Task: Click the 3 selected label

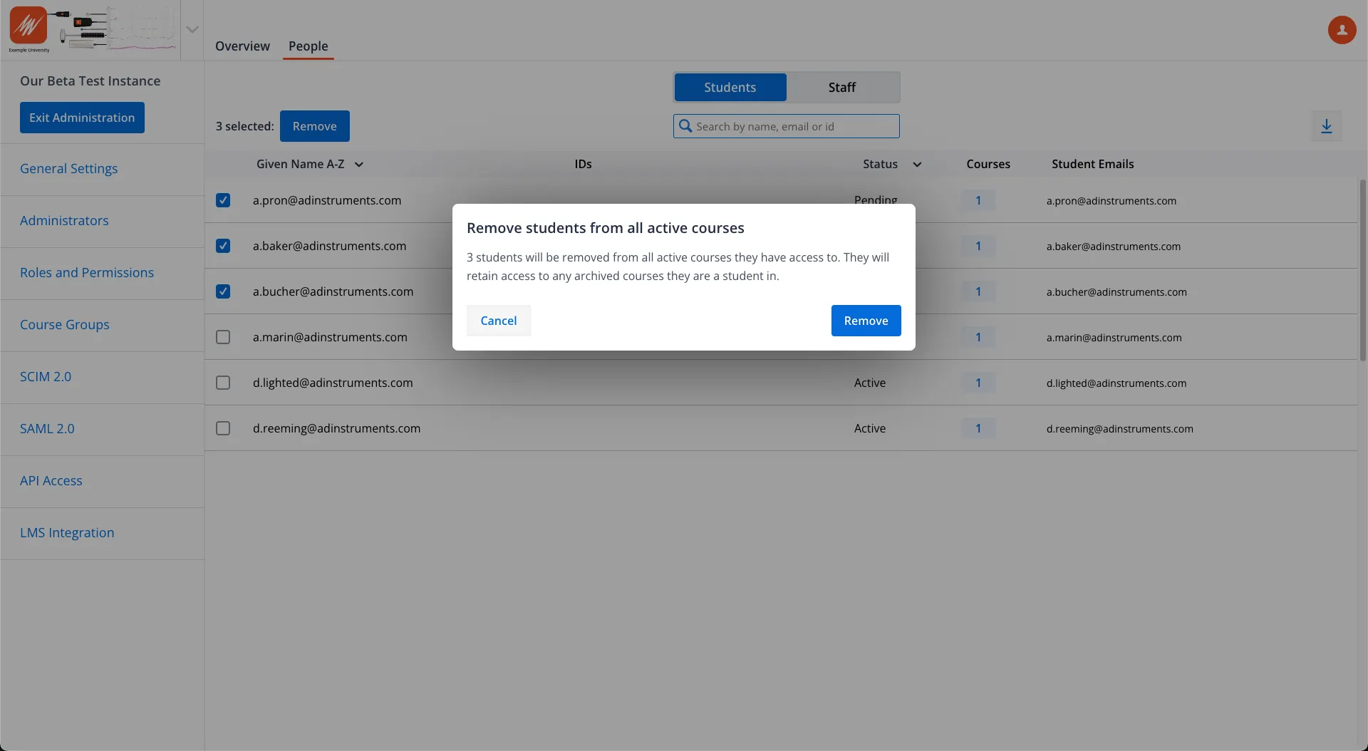Action: coord(244,126)
